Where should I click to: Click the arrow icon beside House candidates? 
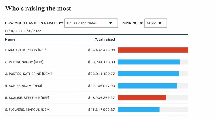click(x=111, y=23)
